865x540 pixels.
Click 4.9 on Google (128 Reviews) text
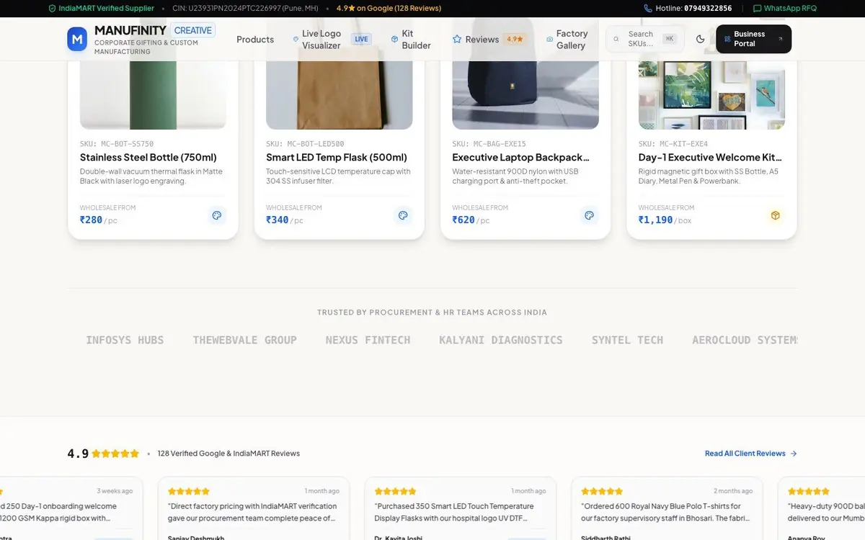click(x=389, y=9)
